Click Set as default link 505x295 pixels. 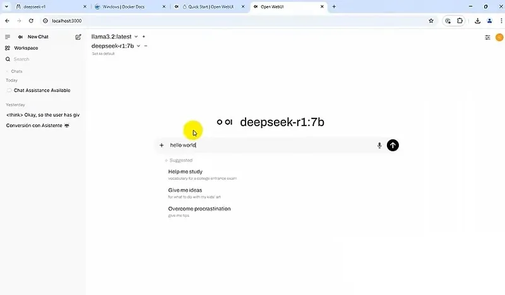pyautogui.click(x=103, y=54)
